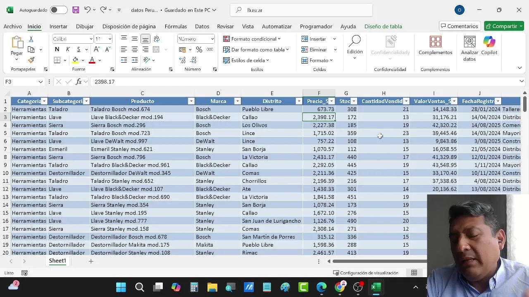This screenshot has height=297, width=529.
Task: Click the Cut scissors icon
Action: pyautogui.click(x=31, y=39)
